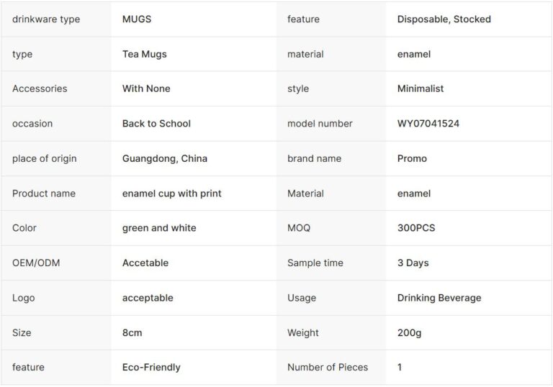553x387 pixels.
Task: Select the "Tea Mugs" type value
Action: 144,54
